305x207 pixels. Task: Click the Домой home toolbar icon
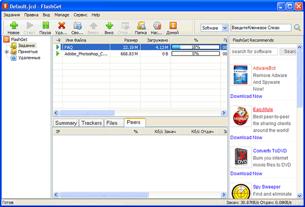pyautogui.click(x=173, y=25)
